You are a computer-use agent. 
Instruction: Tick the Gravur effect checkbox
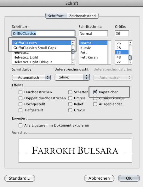tap(70, 110)
